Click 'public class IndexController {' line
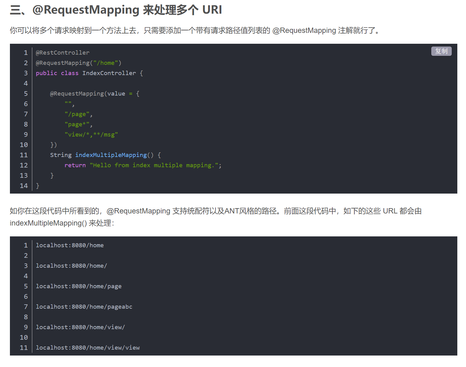The width and height of the screenshot is (466, 367). 89,73
